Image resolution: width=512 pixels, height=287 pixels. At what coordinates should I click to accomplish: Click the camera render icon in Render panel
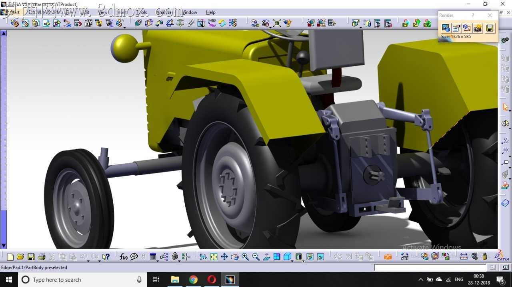478,28
